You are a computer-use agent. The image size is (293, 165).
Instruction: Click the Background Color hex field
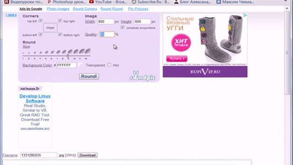tap(66, 65)
